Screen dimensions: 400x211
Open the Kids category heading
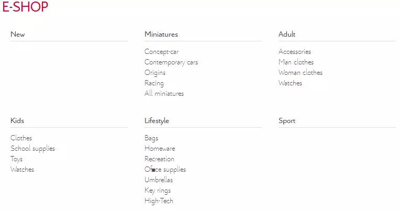17,121
